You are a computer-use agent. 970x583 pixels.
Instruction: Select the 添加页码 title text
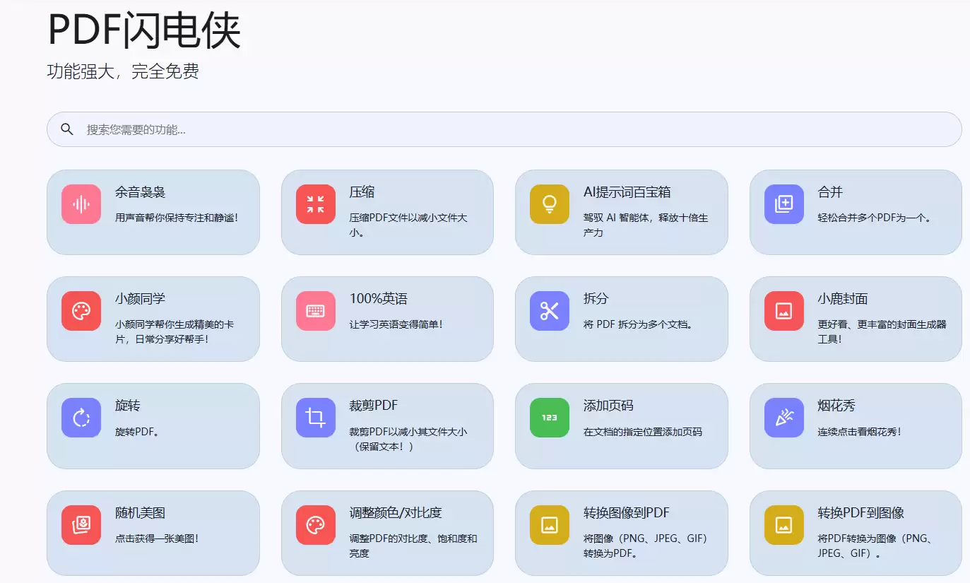(608, 406)
